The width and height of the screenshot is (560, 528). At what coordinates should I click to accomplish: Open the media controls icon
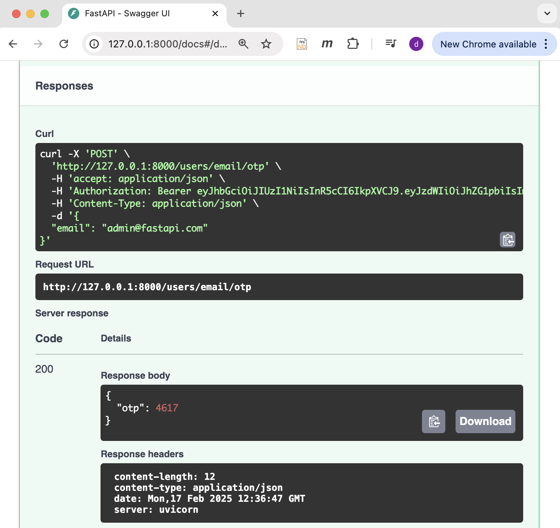click(x=391, y=44)
